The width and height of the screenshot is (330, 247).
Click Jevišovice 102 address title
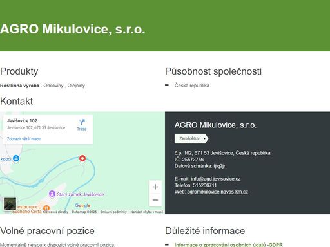(22, 121)
